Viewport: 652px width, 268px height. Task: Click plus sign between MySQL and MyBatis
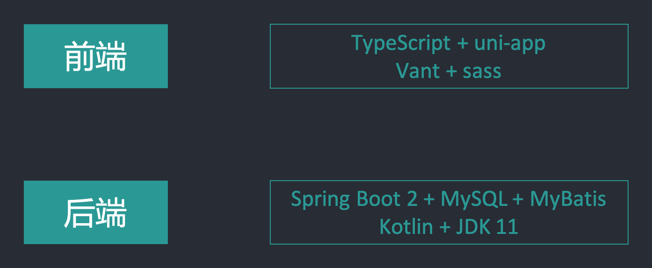coord(518,200)
